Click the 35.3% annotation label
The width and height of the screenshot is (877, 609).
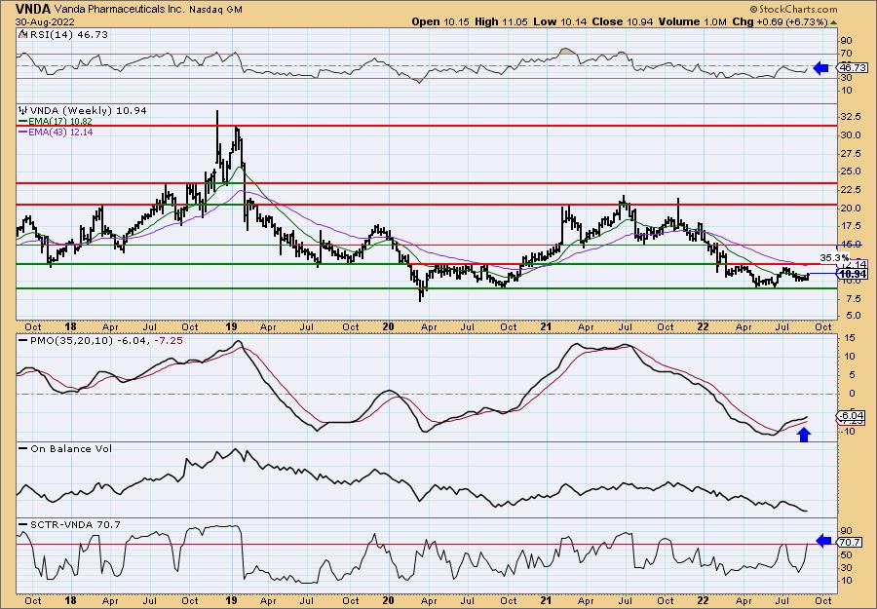834,258
